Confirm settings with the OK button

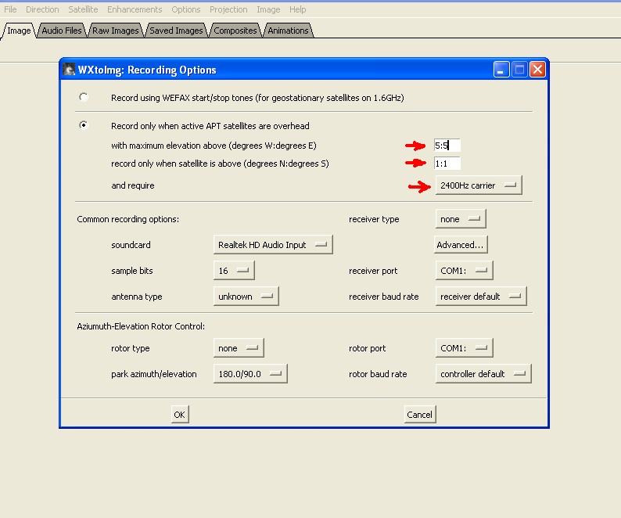tap(180, 415)
